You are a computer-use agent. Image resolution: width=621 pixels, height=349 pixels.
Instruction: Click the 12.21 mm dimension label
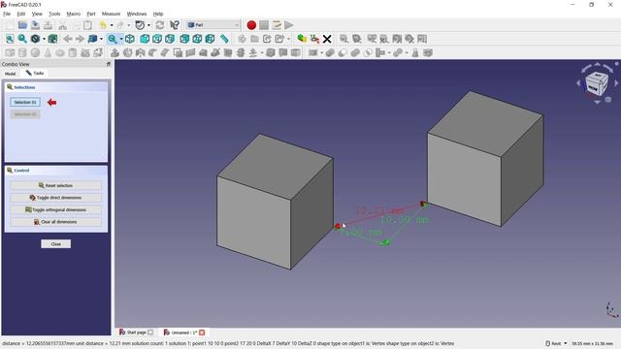tap(379, 211)
